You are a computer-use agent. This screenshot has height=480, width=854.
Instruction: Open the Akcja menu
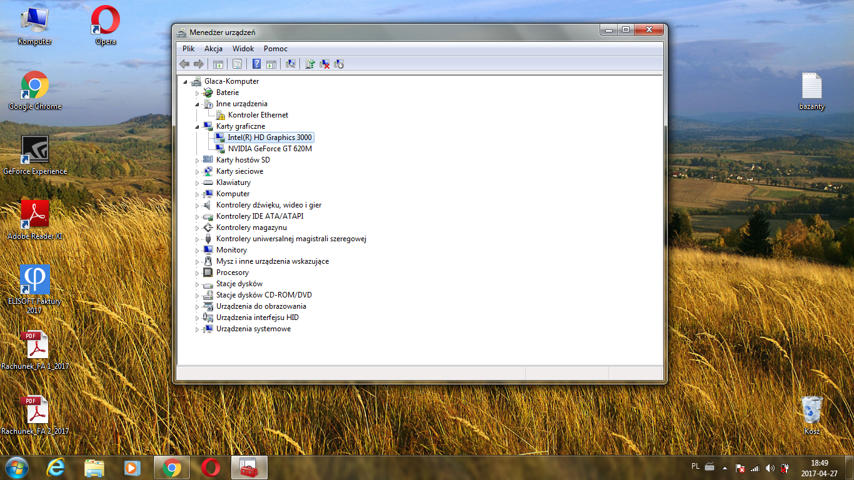(x=213, y=49)
